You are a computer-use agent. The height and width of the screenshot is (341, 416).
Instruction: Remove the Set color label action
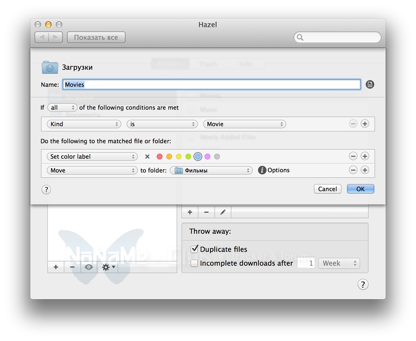coord(353,156)
